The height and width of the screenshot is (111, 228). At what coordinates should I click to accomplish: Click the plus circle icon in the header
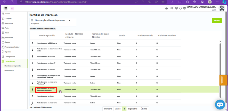coord(176,8)
